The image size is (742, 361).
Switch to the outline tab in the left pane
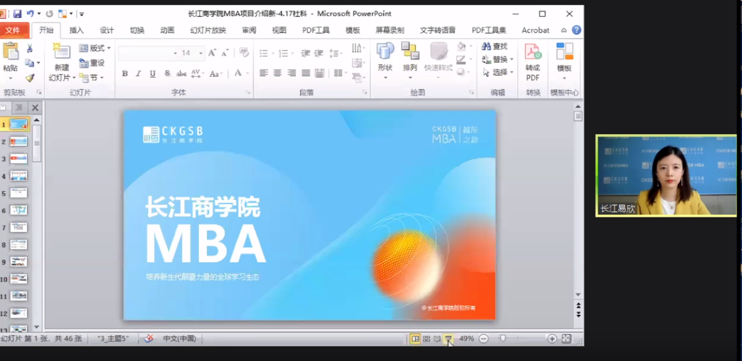tap(19, 107)
